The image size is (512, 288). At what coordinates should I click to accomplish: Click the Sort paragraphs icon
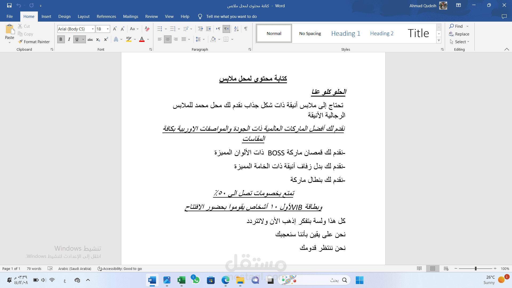coord(236,29)
